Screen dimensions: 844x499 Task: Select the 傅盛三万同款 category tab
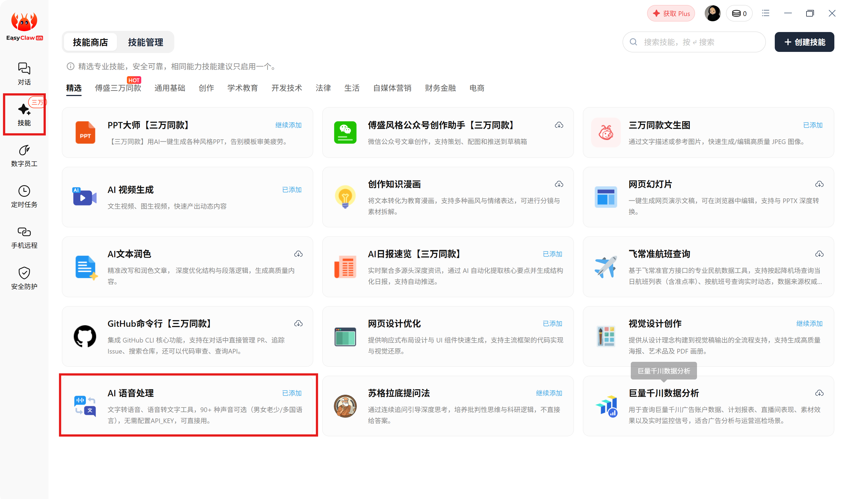pyautogui.click(x=118, y=88)
